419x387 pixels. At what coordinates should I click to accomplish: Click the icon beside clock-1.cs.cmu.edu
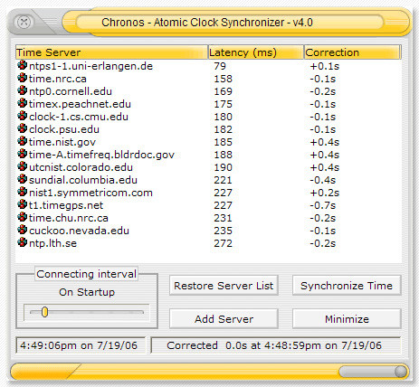coord(23,116)
